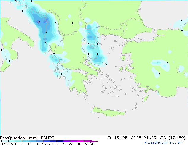
Task: Click the '9' precipitation value beside the 15
Action: pyautogui.click(x=47, y=22)
